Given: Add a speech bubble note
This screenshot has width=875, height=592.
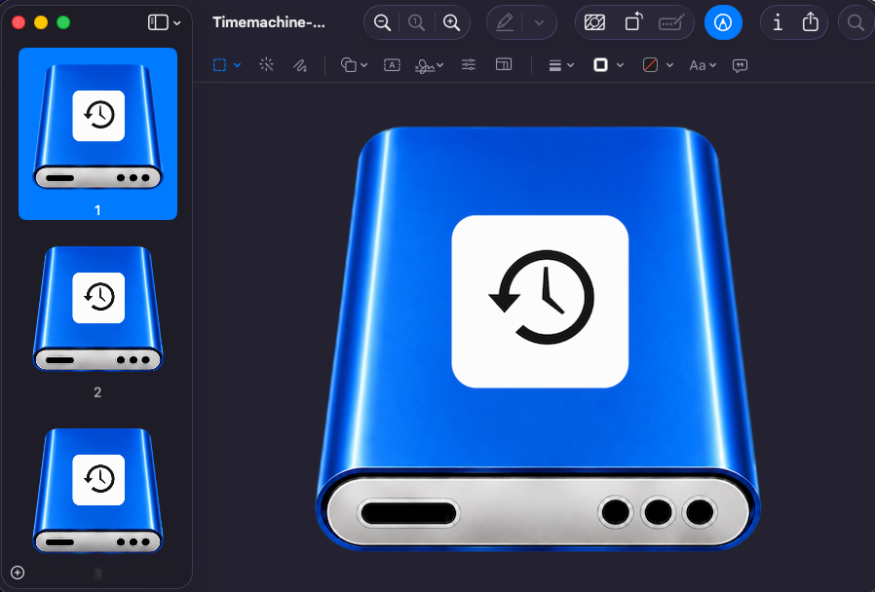Looking at the screenshot, I should (x=740, y=66).
